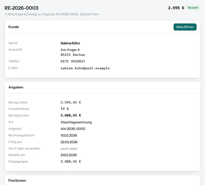The width and height of the screenshot is (205, 185).
Task: Select the invoice date 15.02.2026
Action: point(69,136)
